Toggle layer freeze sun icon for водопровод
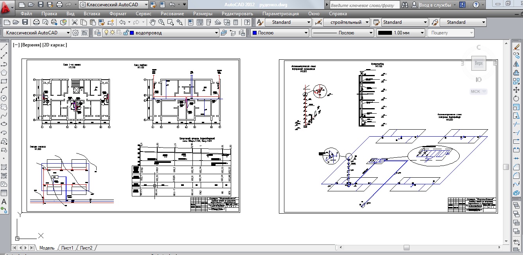523x255 pixels. [x=112, y=33]
